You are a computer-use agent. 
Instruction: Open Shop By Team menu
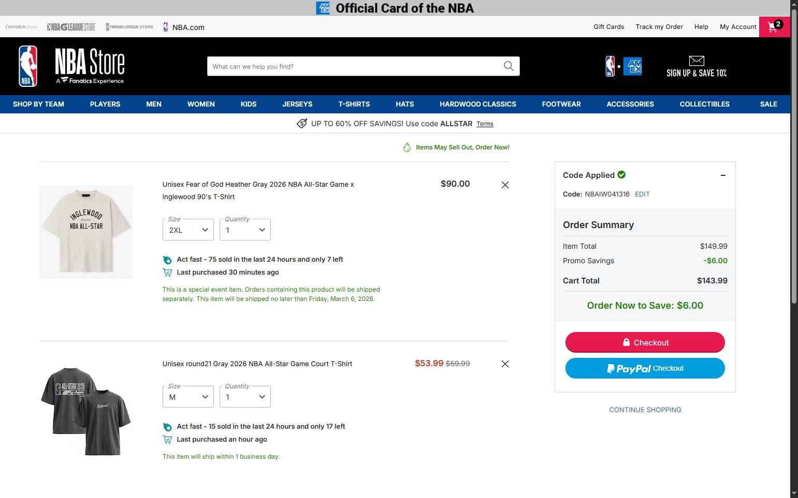(38, 104)
